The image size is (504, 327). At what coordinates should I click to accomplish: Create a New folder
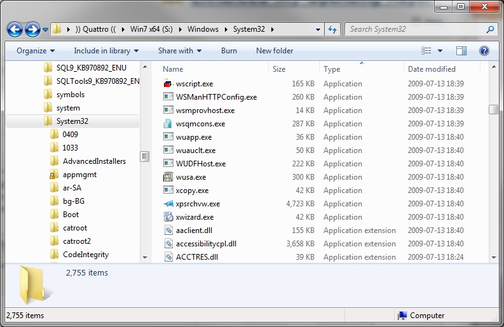[x=275, y=51]
